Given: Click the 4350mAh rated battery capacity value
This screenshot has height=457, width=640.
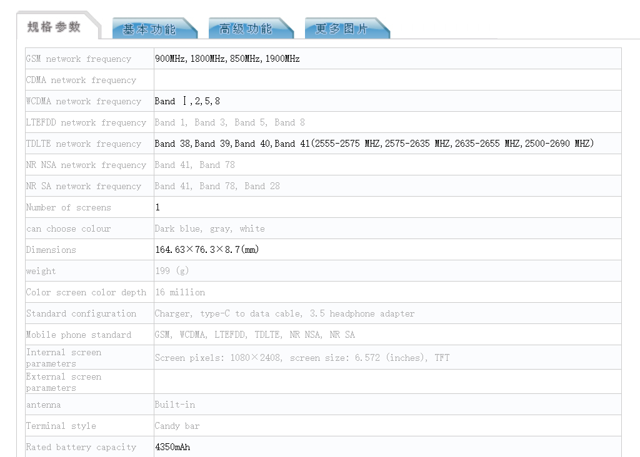Looking at the screenshot, I should click(172, 447).
